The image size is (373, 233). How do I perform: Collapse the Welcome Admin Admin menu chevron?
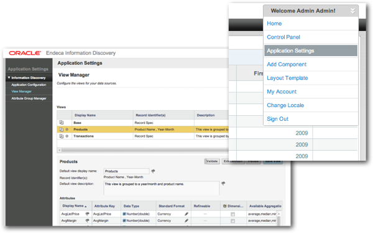[x=352, y=11]
